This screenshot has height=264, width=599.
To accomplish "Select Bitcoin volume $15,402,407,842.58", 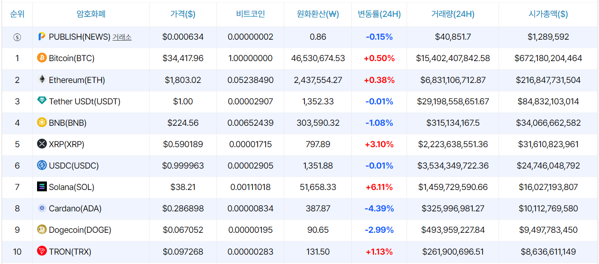I will (x=453, y=58).
